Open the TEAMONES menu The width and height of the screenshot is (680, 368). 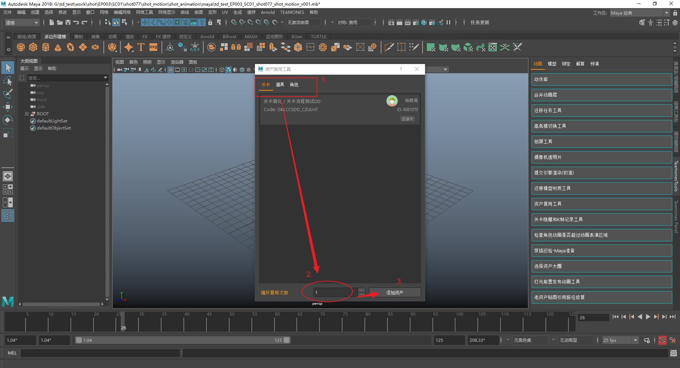(x=292, y=12)
